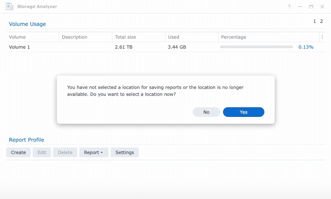The image size is (331, 199).
Task: Sort by the Total size column
Action: click(125, 37)
